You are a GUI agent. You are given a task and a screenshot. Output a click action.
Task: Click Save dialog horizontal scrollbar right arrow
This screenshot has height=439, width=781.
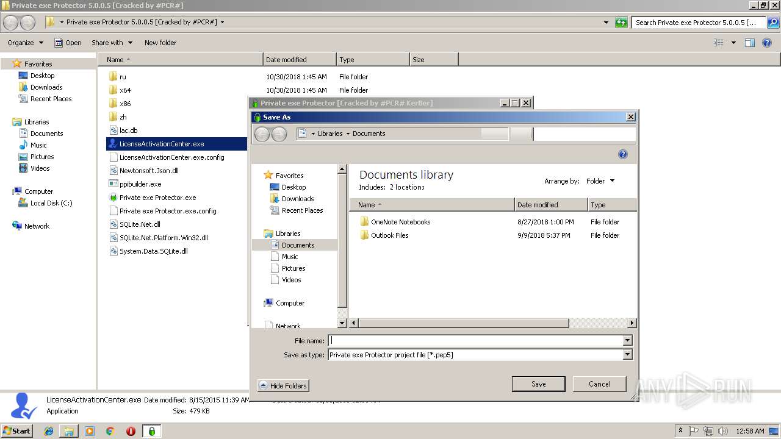pyautogui.click(x=632, y=323)
